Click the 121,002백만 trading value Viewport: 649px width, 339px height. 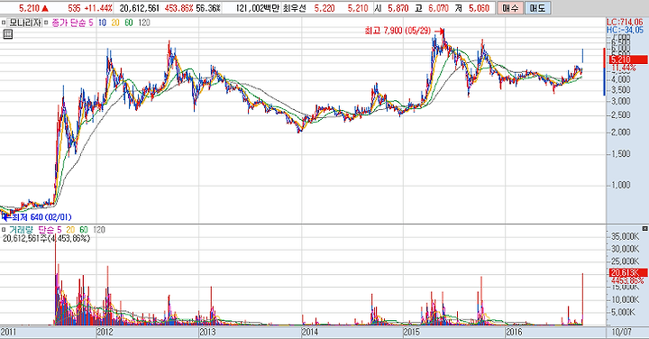click(259, 8)
